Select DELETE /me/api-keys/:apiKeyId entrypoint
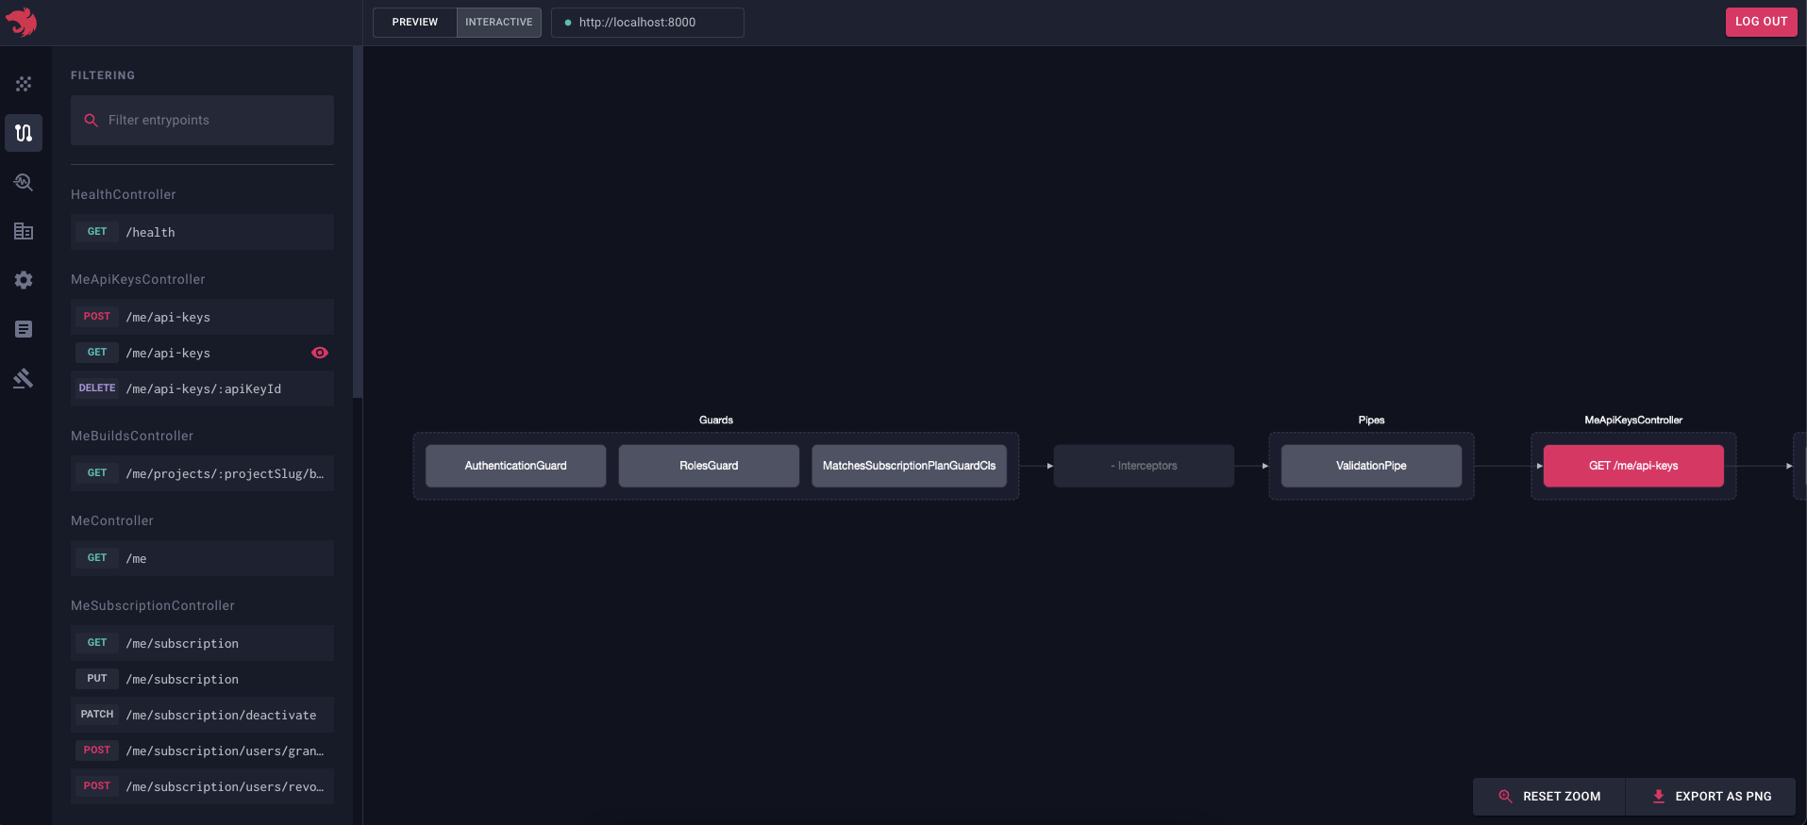 pos(202,388)
